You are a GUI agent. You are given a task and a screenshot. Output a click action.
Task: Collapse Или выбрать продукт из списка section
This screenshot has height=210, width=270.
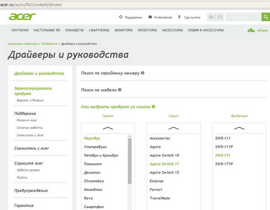click(118, 107)
